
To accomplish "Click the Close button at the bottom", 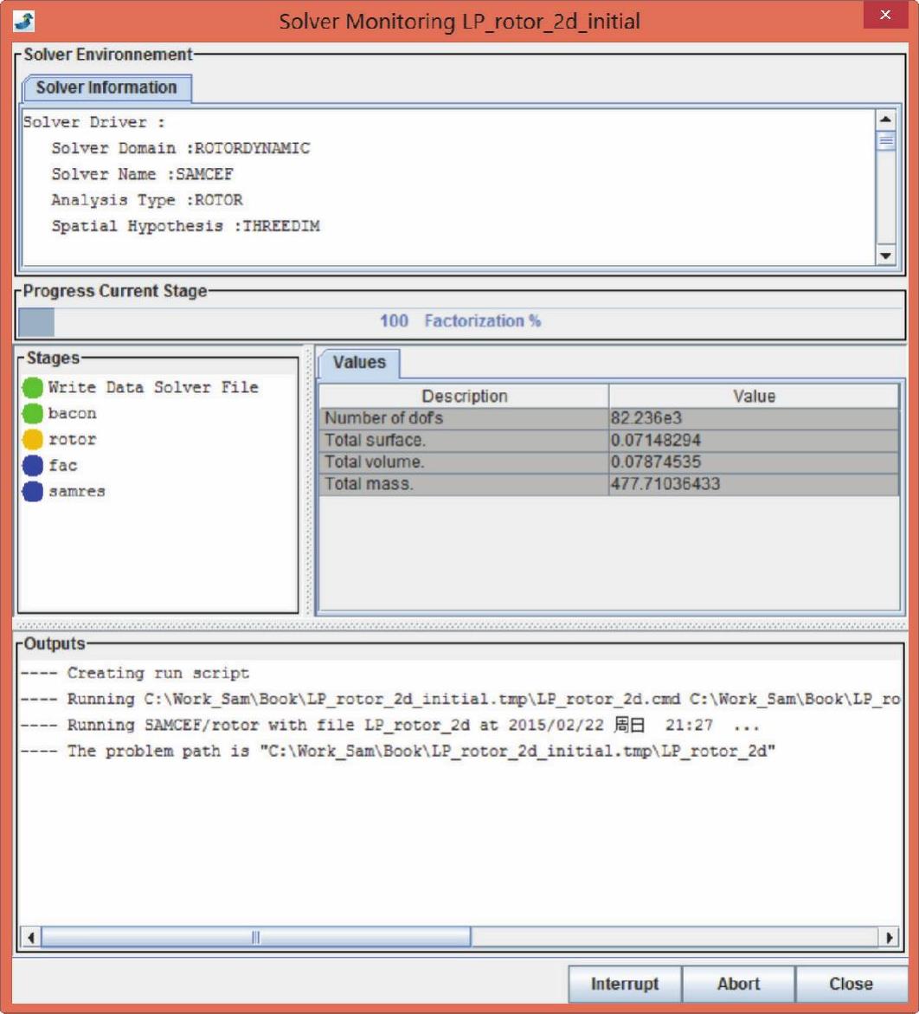I will point(851,984).
